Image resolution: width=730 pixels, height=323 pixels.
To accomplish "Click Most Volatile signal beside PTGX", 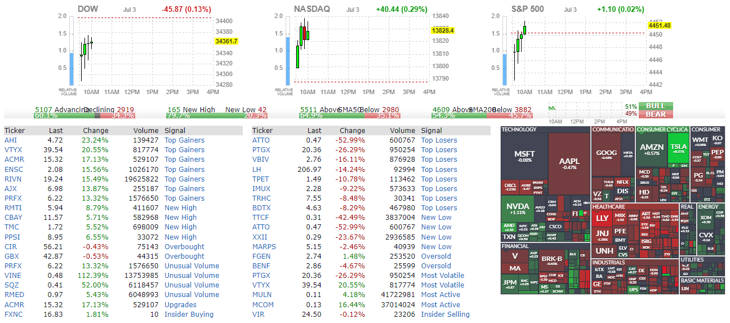I will tap(443, 275).
